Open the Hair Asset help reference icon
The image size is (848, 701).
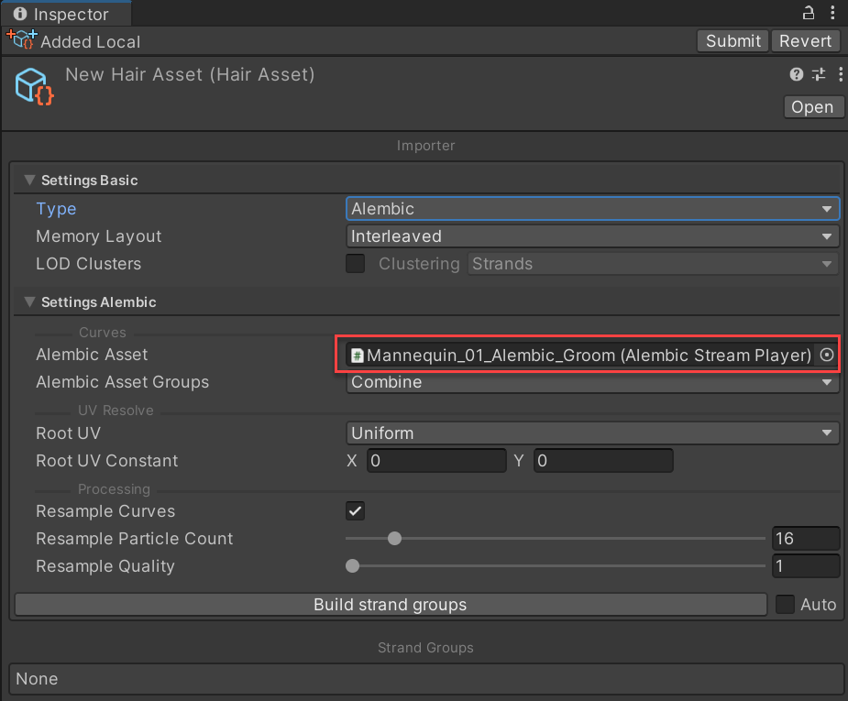(797, 75)
